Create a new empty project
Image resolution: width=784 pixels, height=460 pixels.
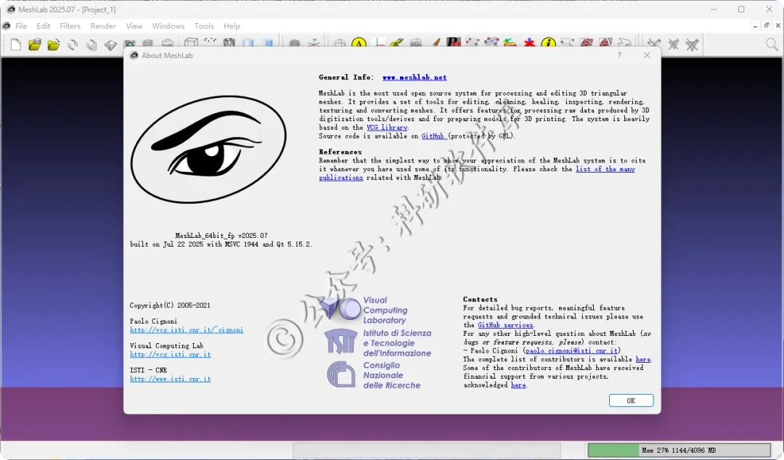point(15,45)
